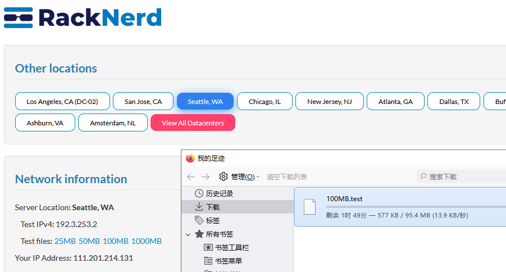
Task: Click View All Datacenters button
Action: pos(193,123)
